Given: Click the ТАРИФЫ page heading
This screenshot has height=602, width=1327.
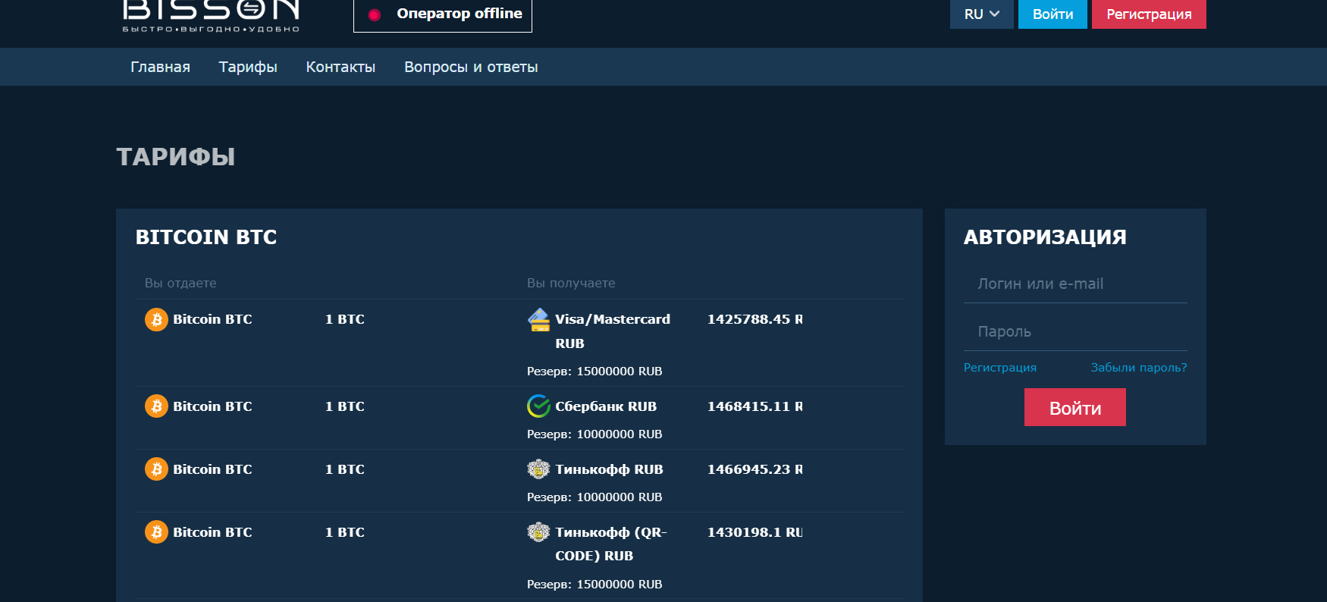Looking at the screenshot, I should (176, 157).
